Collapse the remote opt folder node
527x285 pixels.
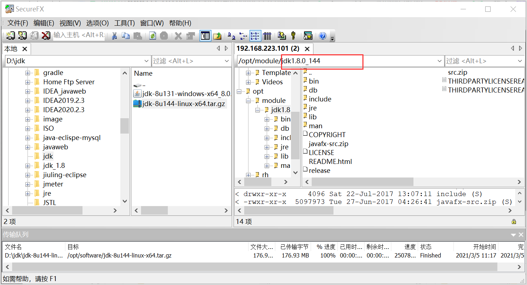[x=239, y=91]
